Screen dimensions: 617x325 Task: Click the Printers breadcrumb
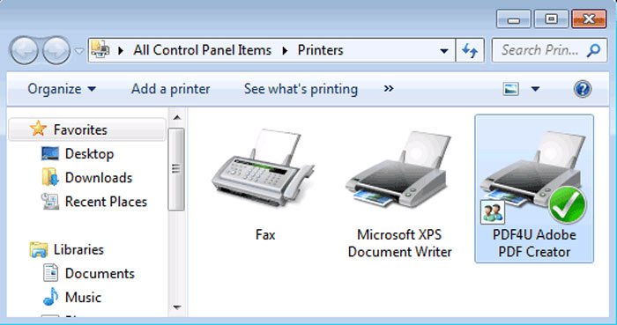[x=320, y=50]
